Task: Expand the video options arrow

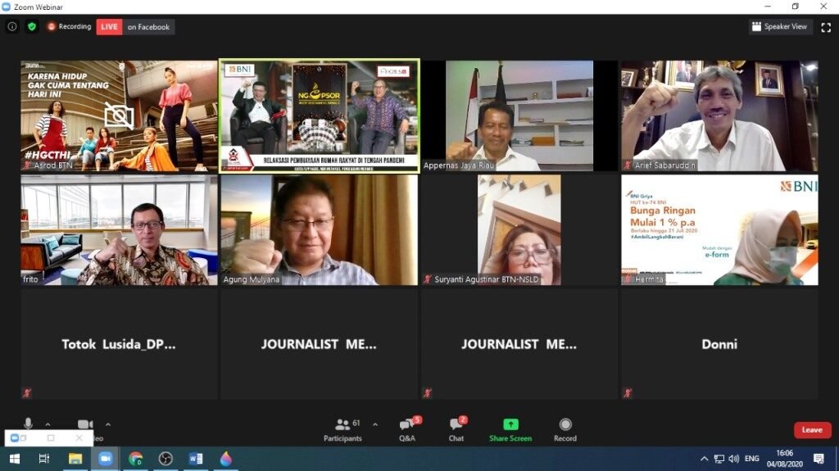Action: (x=108, y=424)
